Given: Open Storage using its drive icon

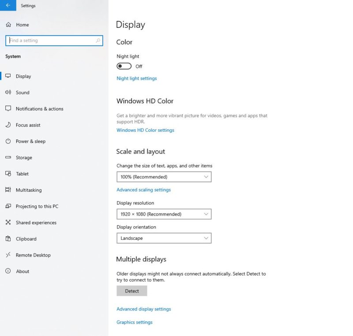Looking at the screenshot, I should click(9, 157).
